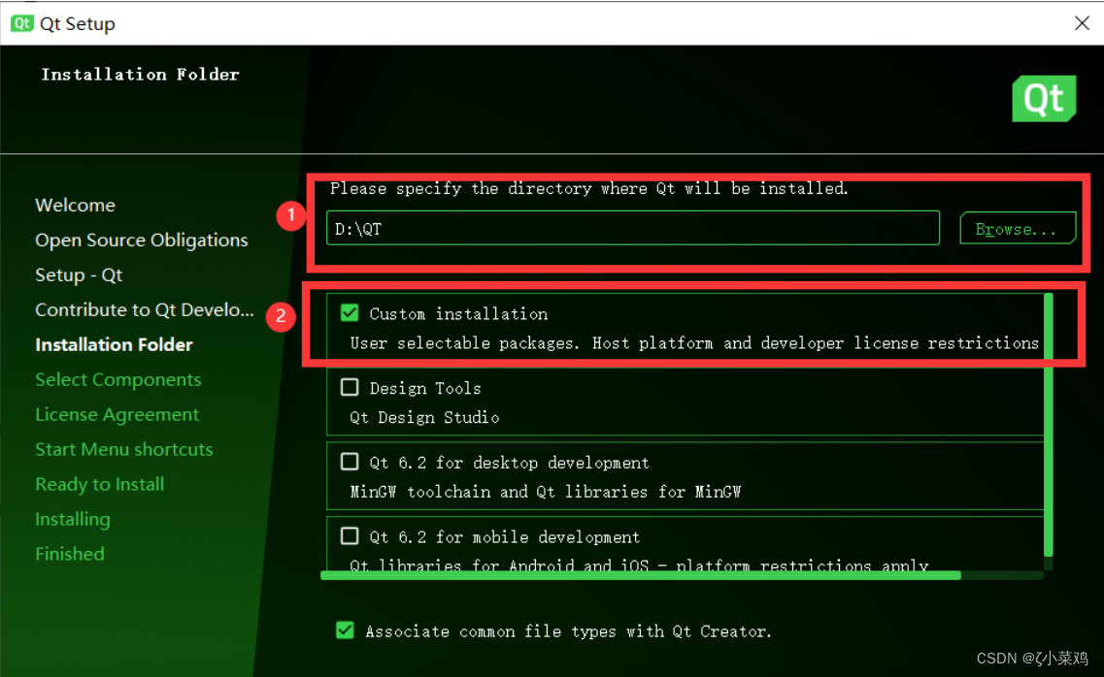Toggle Associate common file types with Qt Creator
Viewport: 1104px width, 677px height.
tap(345, 630)
